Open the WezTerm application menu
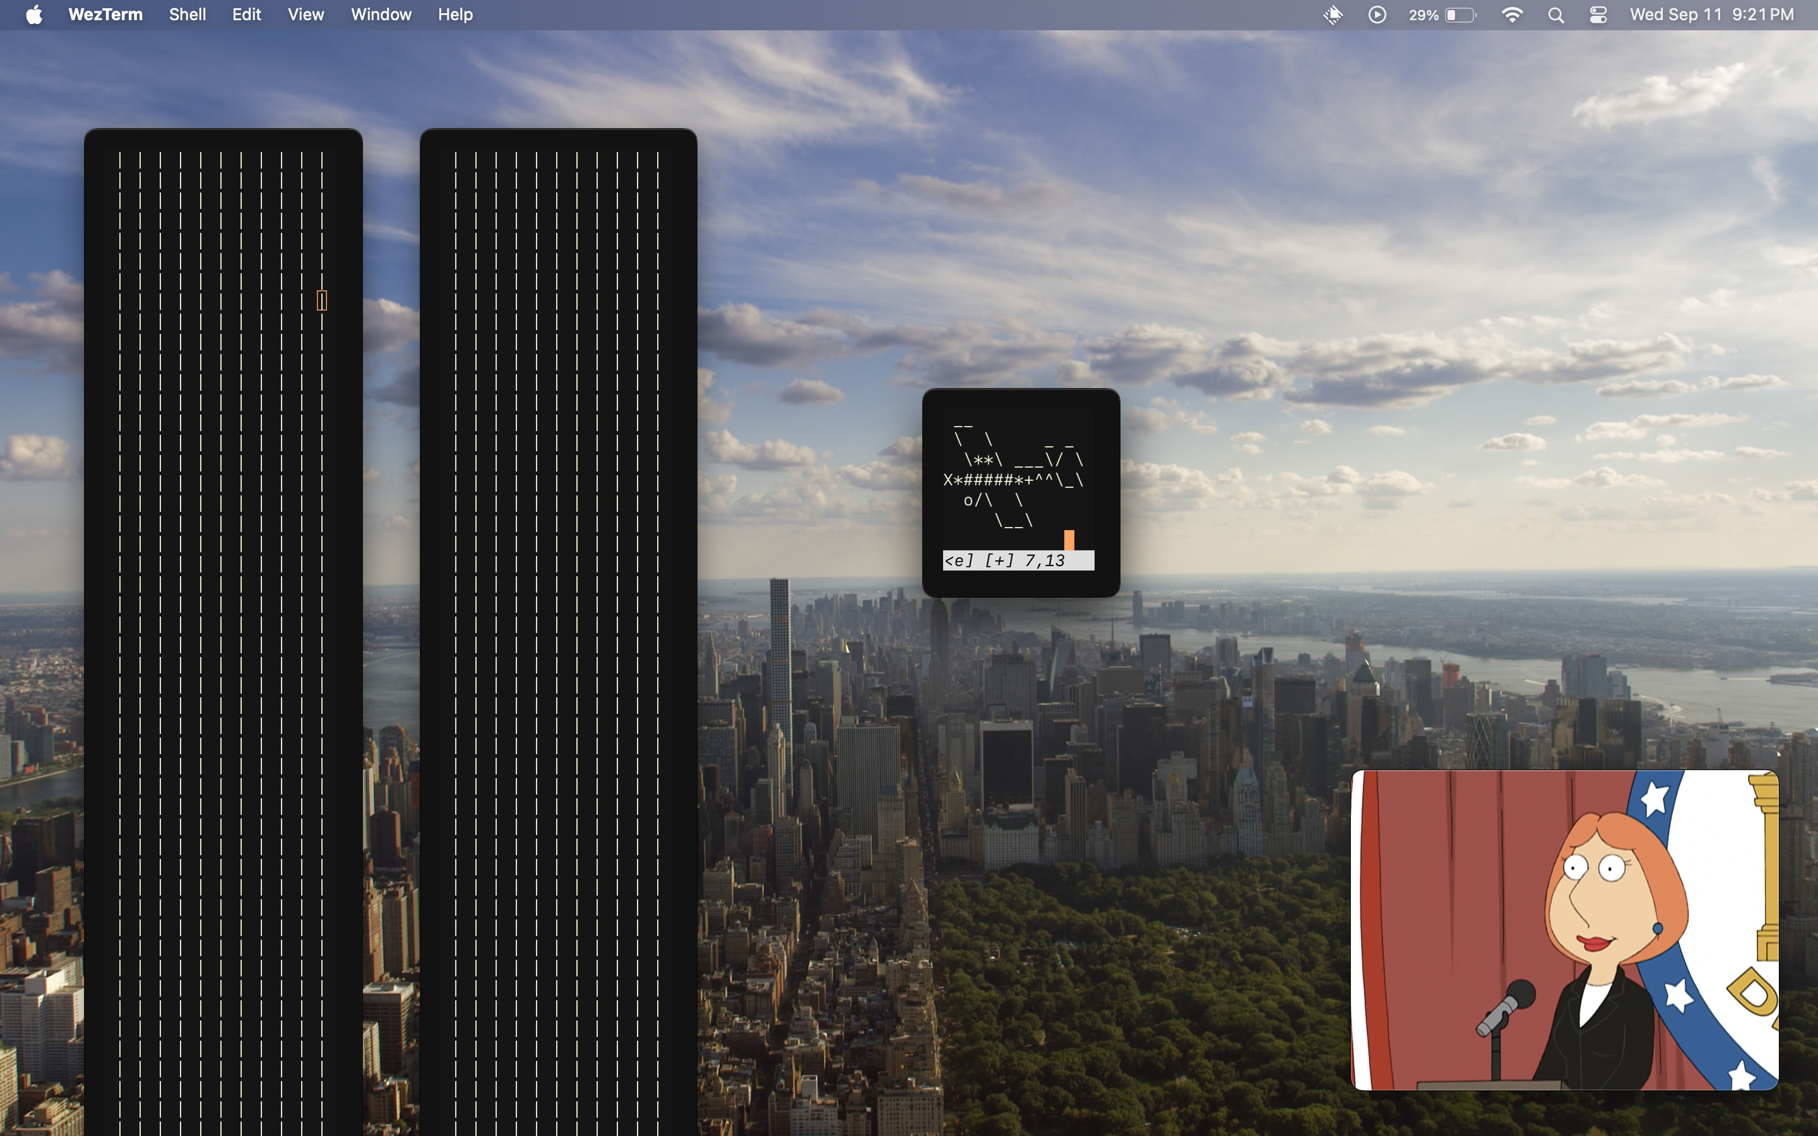 [105, 15]
